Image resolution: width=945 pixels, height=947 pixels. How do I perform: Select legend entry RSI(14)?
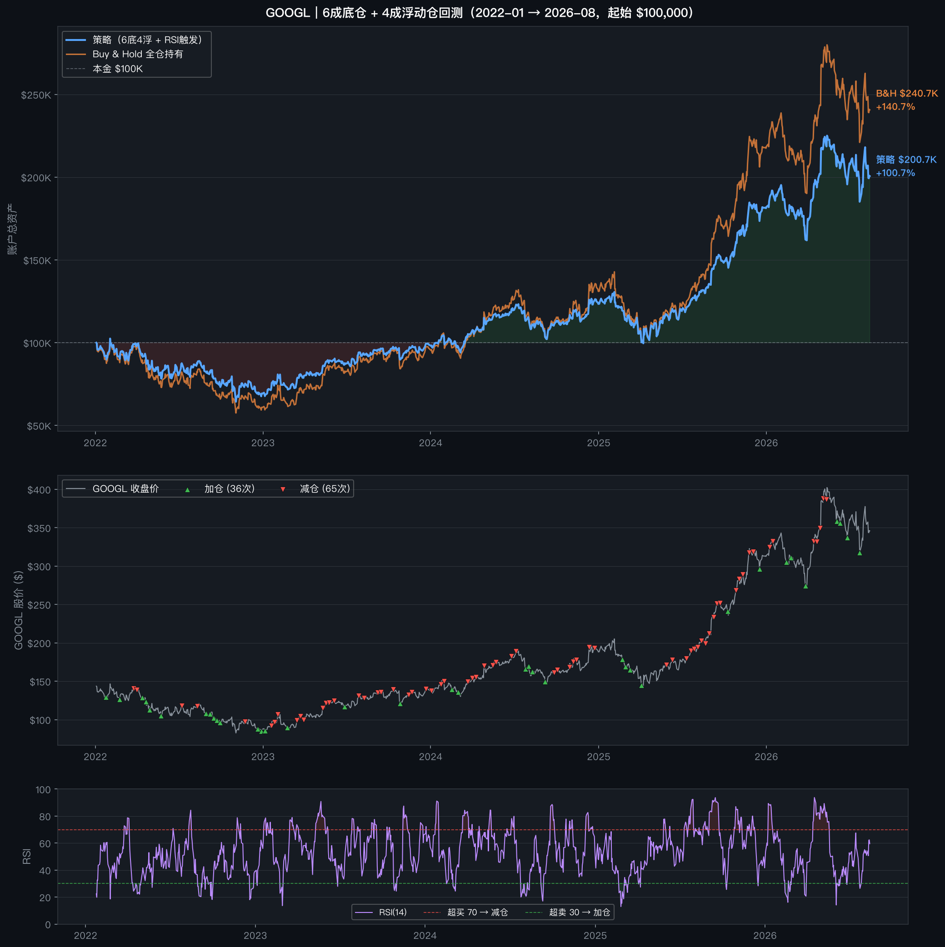tap(393, 912)
